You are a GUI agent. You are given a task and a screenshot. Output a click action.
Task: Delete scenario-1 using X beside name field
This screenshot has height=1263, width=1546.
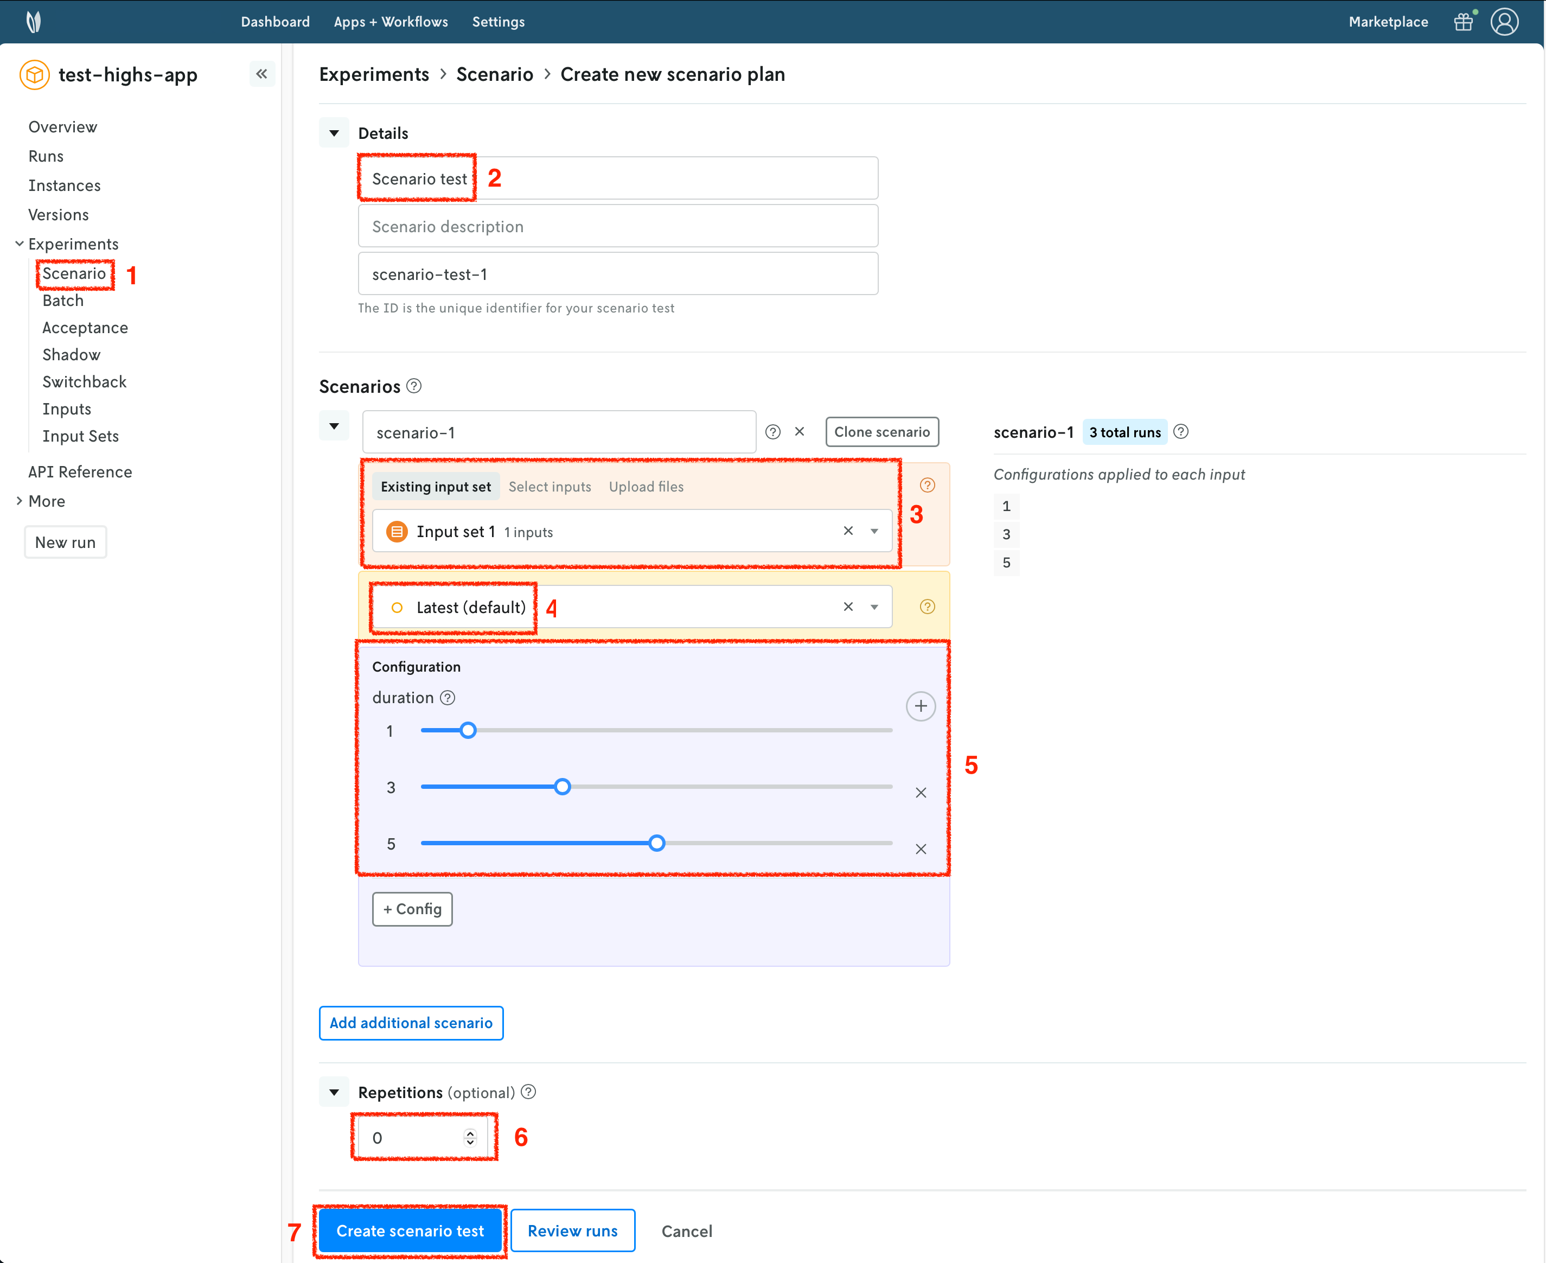point(800,431)
